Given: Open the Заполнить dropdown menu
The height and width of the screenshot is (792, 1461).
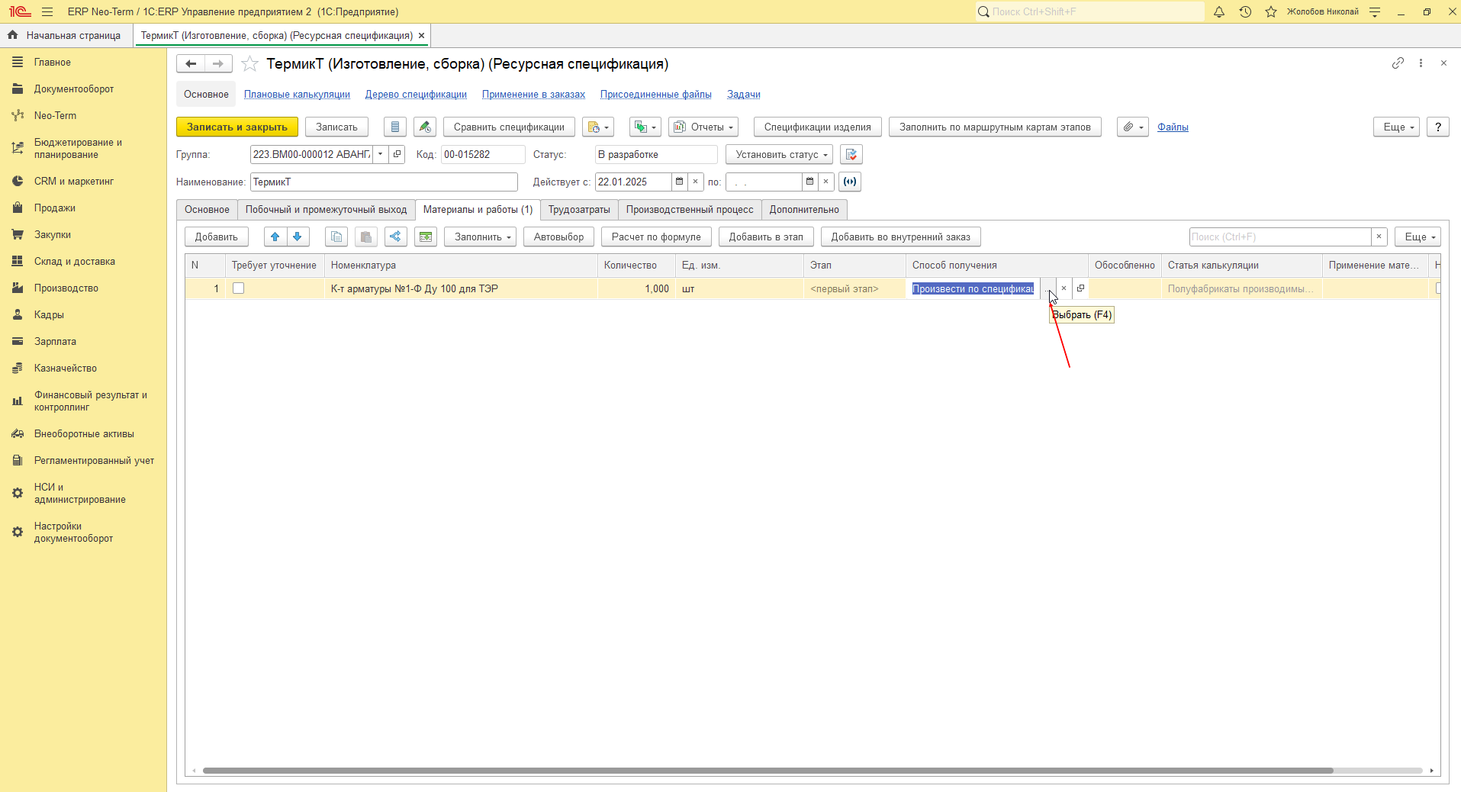Looking at the screenshot, I should click(x=481, y=237).
